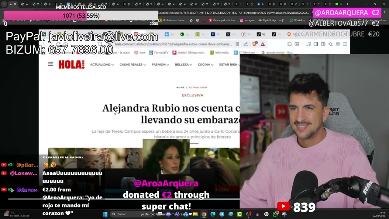
Task: Toggle the browser sidebar panel icon
Action: coord(316,44)
